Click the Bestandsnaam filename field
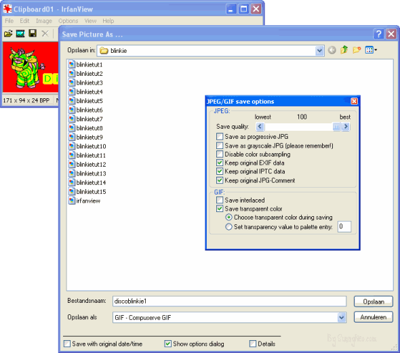 tap(229, 302)
